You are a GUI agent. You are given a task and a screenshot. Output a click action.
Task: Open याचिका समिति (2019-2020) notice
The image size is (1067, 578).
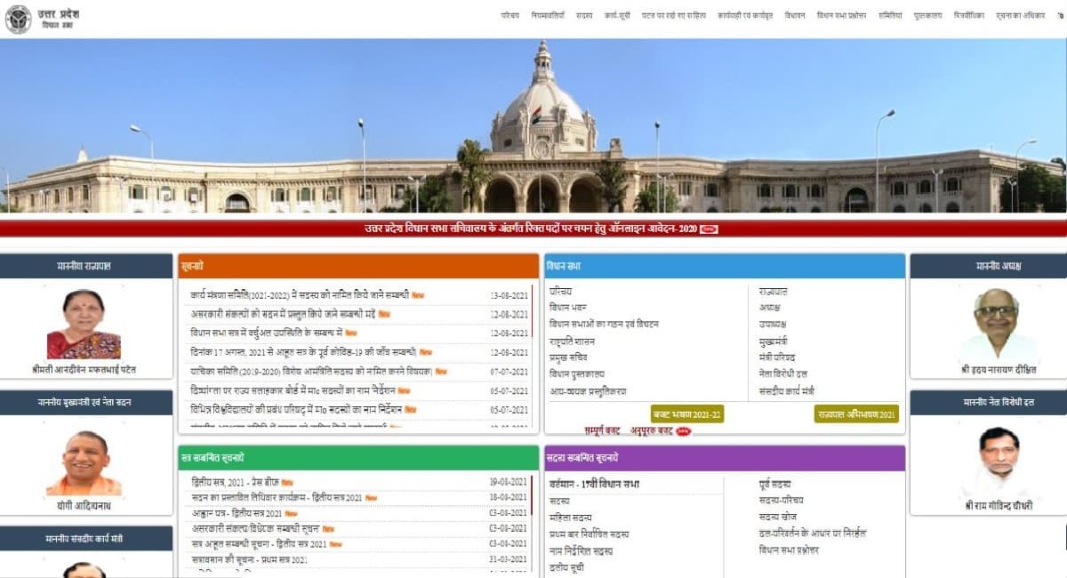point(311,371)
